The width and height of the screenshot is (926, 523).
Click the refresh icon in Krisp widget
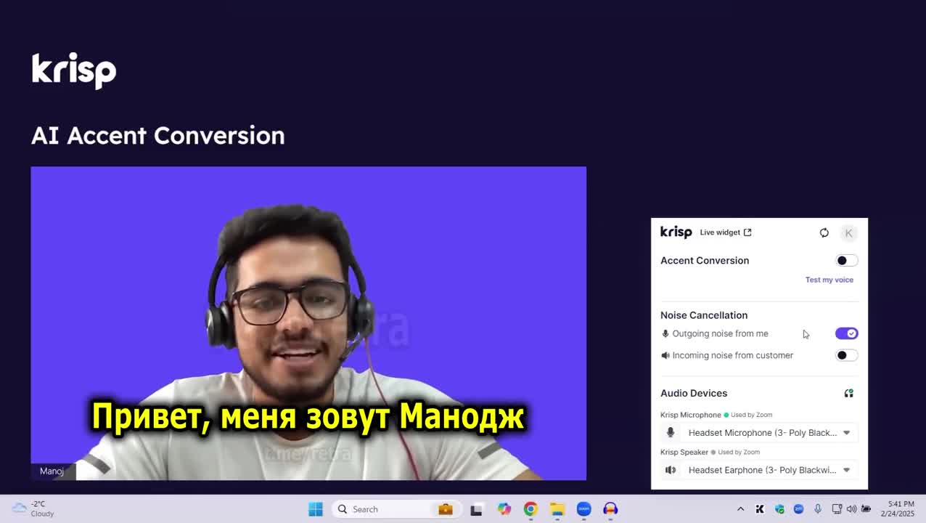[824, 232]
